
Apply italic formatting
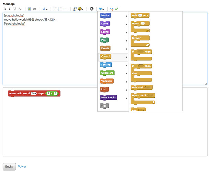pyautogui.click(x=10, y=9)
